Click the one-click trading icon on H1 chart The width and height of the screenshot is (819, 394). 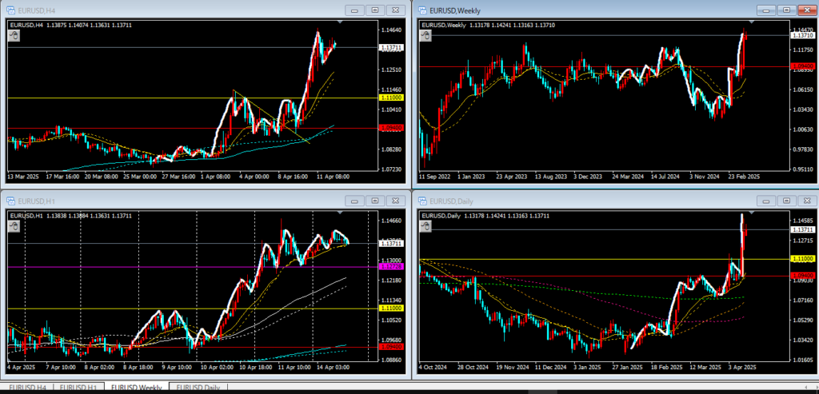tap(14, 226)
